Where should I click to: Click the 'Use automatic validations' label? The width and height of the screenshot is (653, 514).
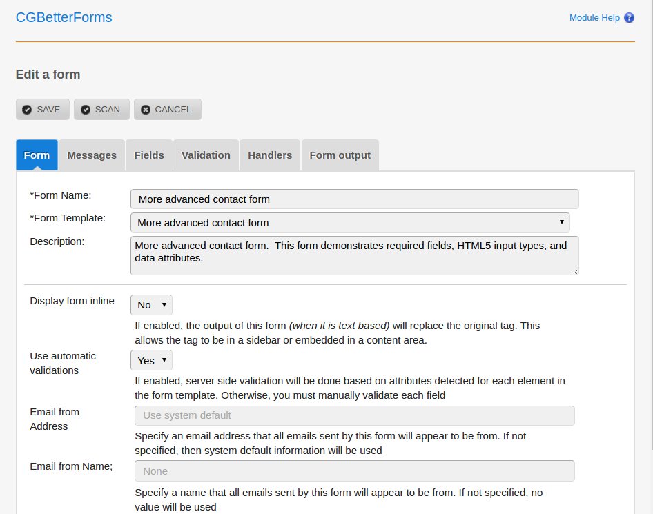(x=63, y=364)
